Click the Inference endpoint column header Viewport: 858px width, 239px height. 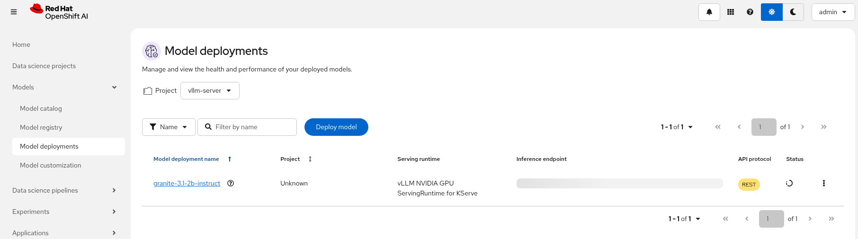541,159
